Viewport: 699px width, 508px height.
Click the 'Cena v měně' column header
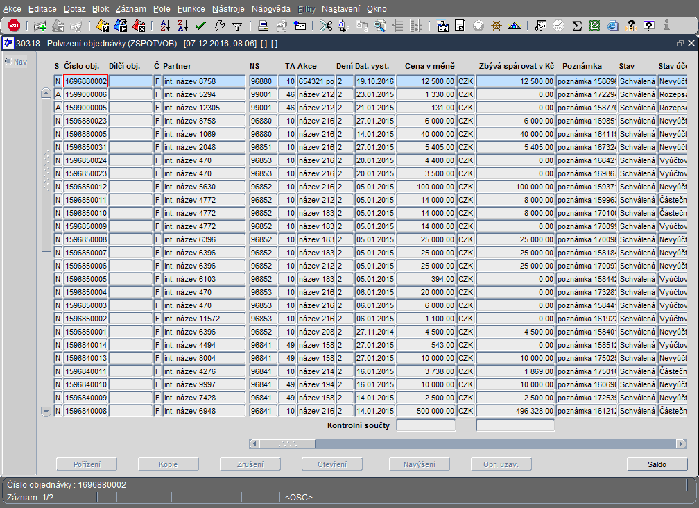pos(430,66)
